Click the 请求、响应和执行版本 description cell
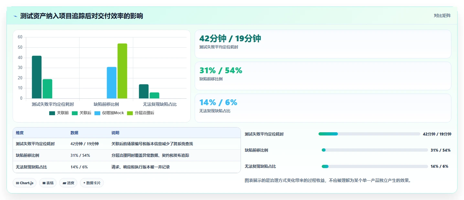 pos(141,167)
